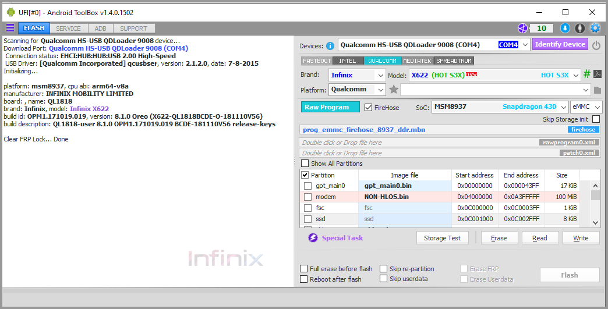Open the PDF document icon by Model
The height and width of the screenshot is (309, 608).
coord(597,74)
